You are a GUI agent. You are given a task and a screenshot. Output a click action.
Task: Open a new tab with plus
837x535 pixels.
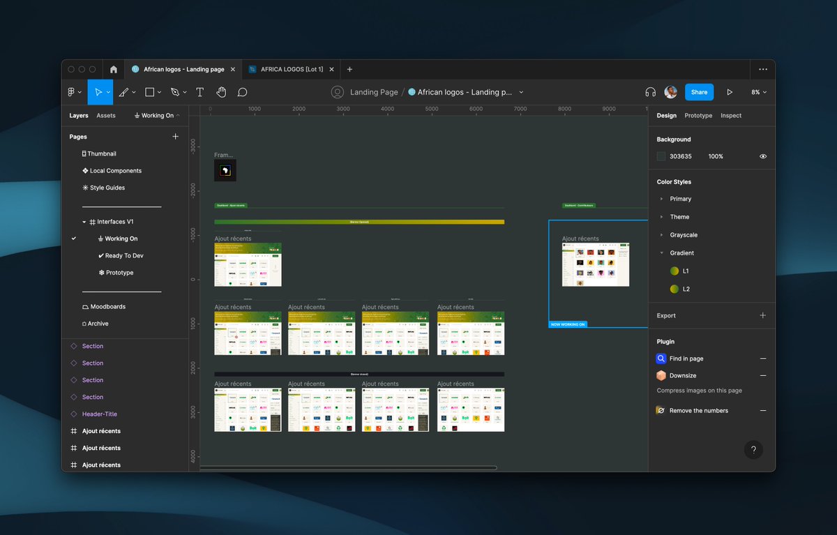click(x=349, y=69)
